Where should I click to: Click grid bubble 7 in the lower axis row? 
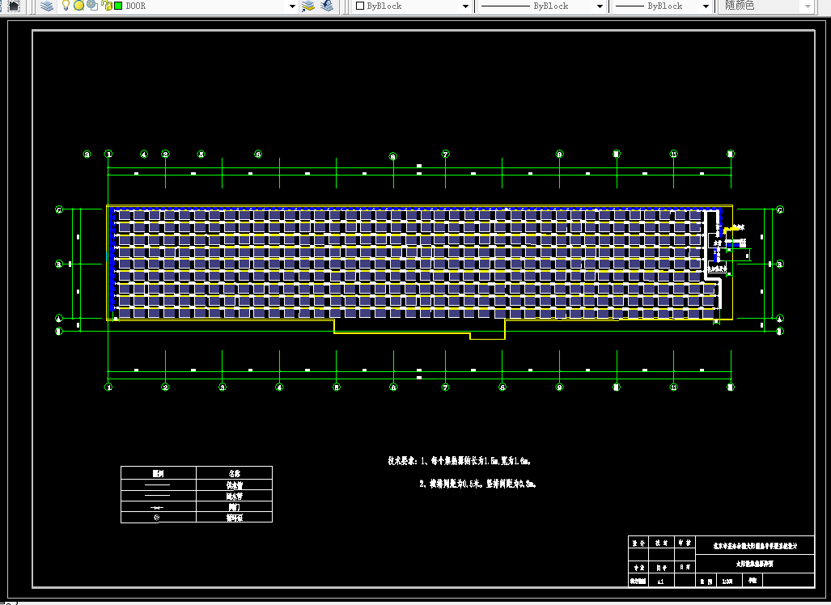(445, 387)
